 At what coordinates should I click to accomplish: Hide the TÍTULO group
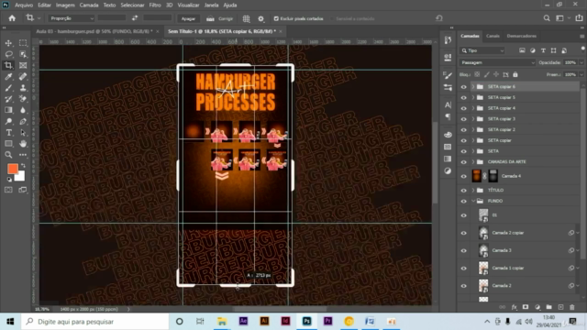click(464, 191)
